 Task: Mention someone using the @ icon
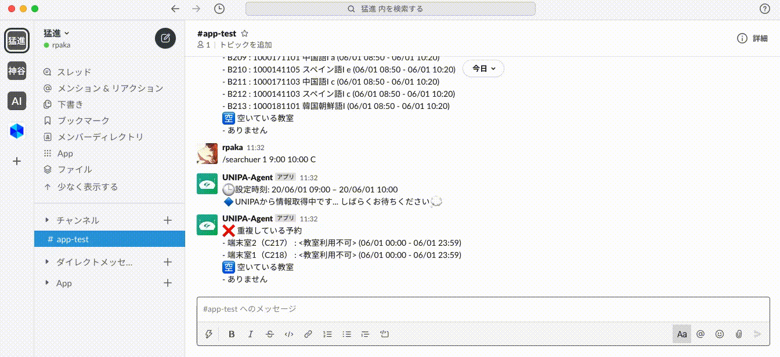pyautogui.click(x=700, y=334)
